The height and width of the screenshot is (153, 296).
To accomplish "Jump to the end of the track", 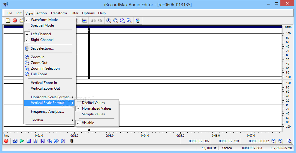I will click(x=63, y=141).
